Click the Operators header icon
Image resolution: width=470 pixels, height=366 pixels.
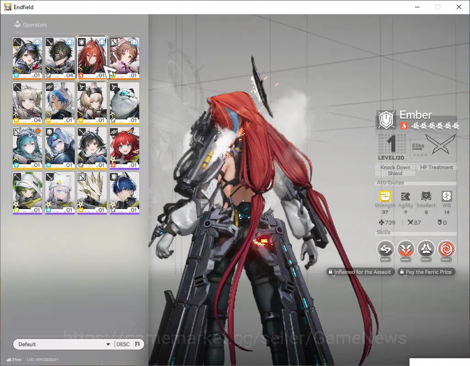(17, 24)
